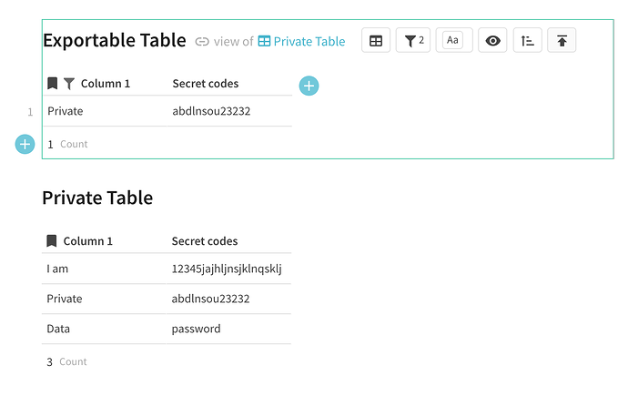Open the Private Table source link
The image size is (628, 396).
point(309,41)
